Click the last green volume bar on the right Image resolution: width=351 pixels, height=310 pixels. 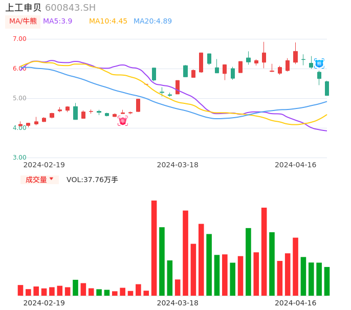[327, 281]
